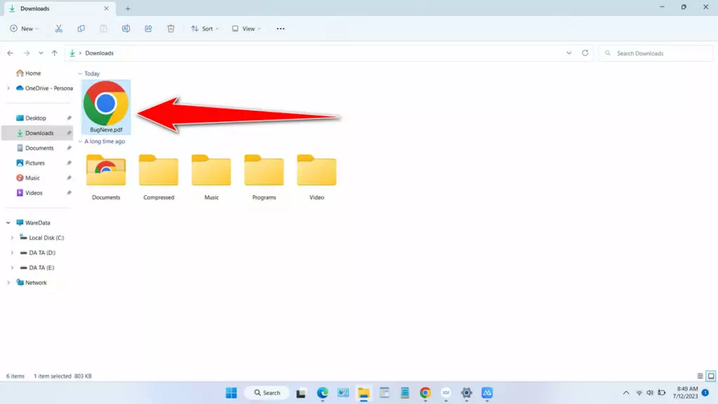Select the Music folder in file list
The image size is (718, 404).
[211, 177]
